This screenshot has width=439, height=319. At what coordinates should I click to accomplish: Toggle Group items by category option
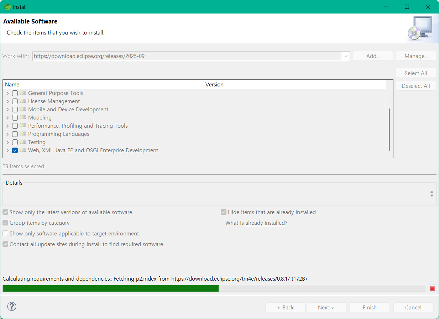pyautogui.click(x=5, y=223)
